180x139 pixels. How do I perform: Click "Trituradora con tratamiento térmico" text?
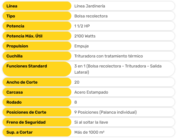pos(108,56)
